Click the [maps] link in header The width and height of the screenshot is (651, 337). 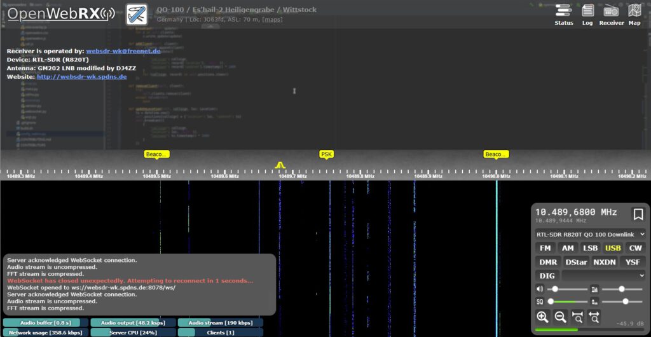click(273, 20)
